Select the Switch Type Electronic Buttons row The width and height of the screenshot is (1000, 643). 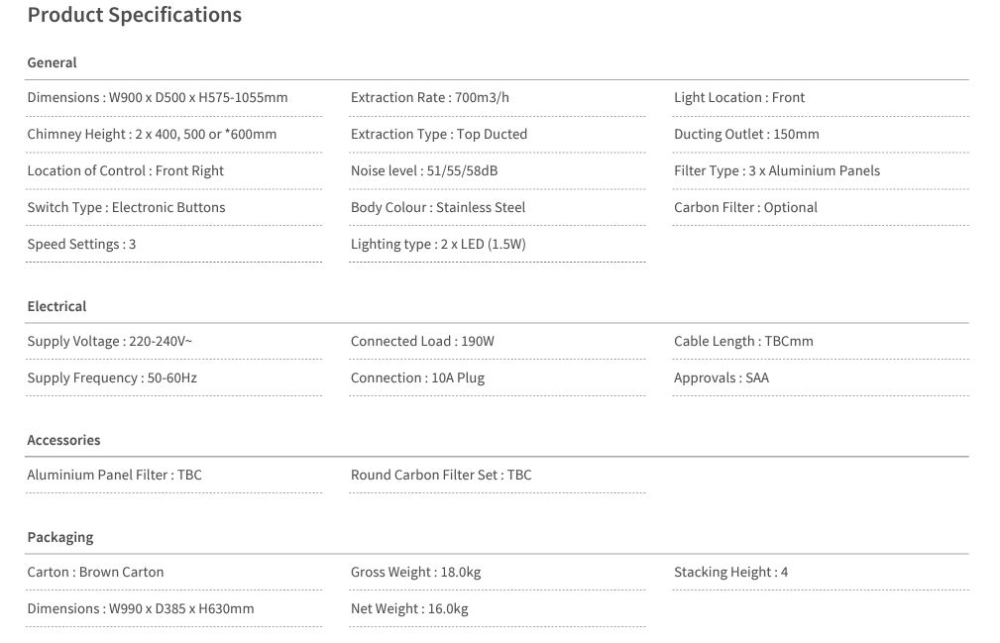[x=126, y=207]
